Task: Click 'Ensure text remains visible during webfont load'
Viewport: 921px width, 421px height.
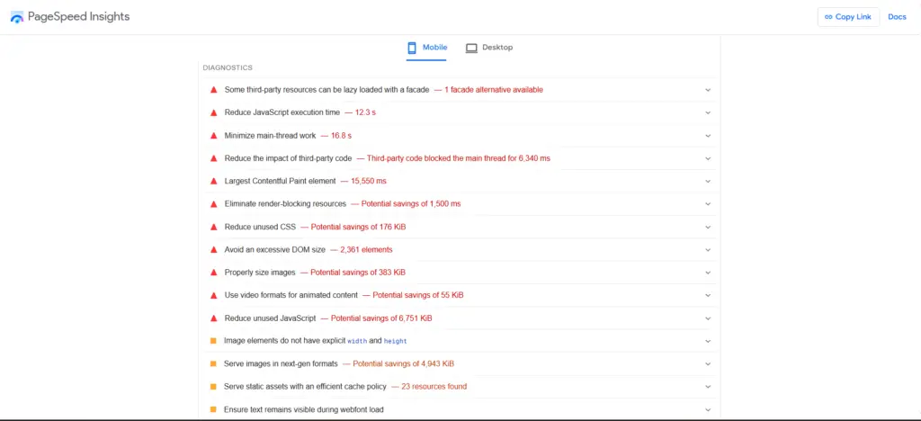Action: pos(304,409)
